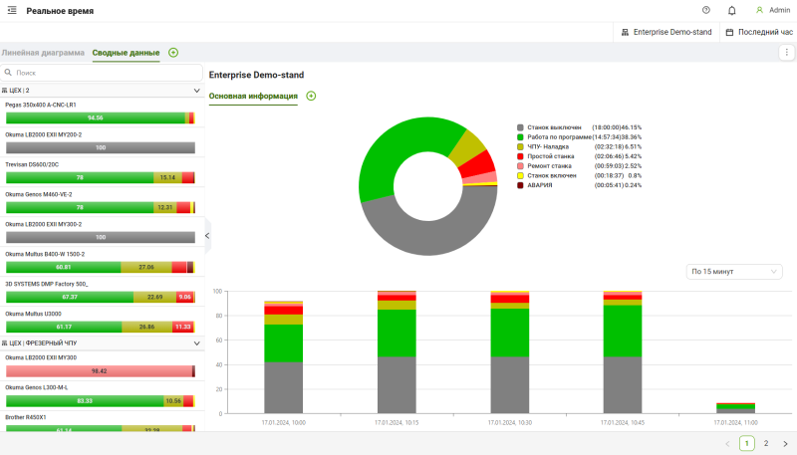Switch to Линейная диаграмма tab
The height and width of the screenshot is (455, 797).
click(x=43, y=53)
